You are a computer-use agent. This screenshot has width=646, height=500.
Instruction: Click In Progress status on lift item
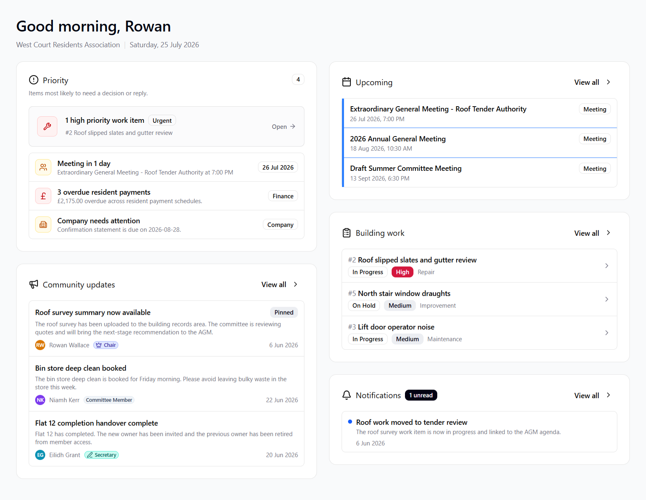[368, 339]
